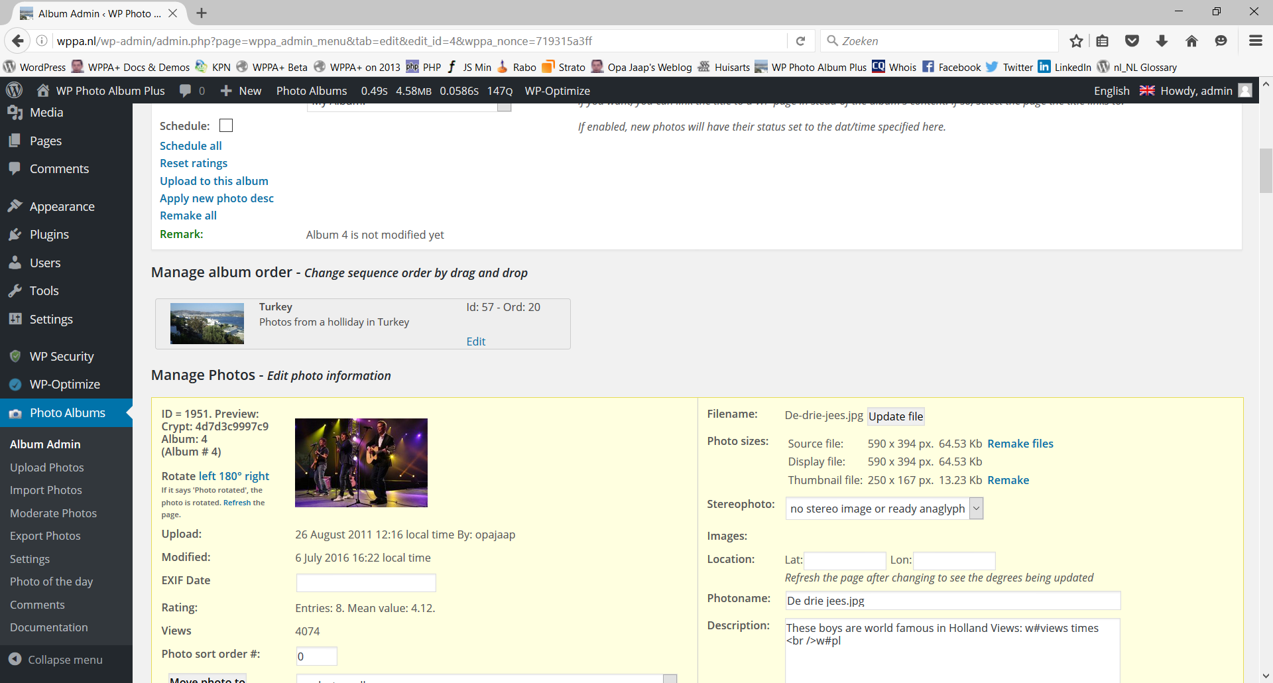Click the UK flag language icon

(1147, 90)
